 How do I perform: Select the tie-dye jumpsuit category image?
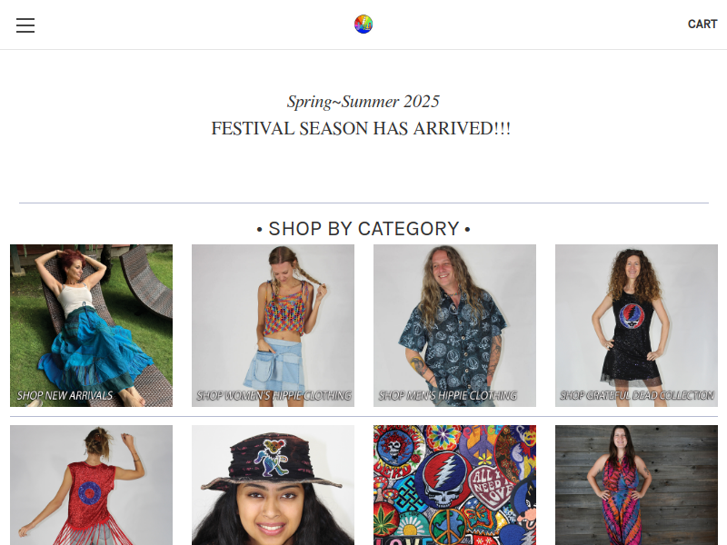pyautogui.click(x=637, y=485)
